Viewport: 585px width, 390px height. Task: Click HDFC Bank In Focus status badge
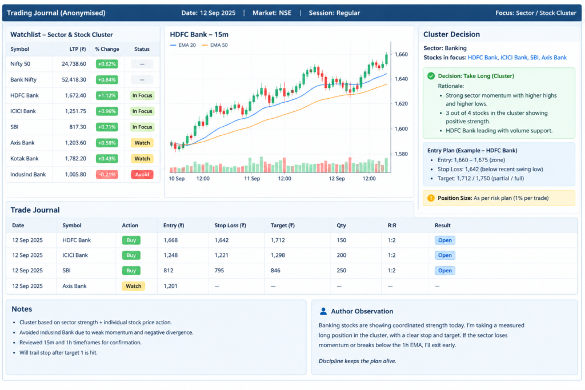[142, 95]
